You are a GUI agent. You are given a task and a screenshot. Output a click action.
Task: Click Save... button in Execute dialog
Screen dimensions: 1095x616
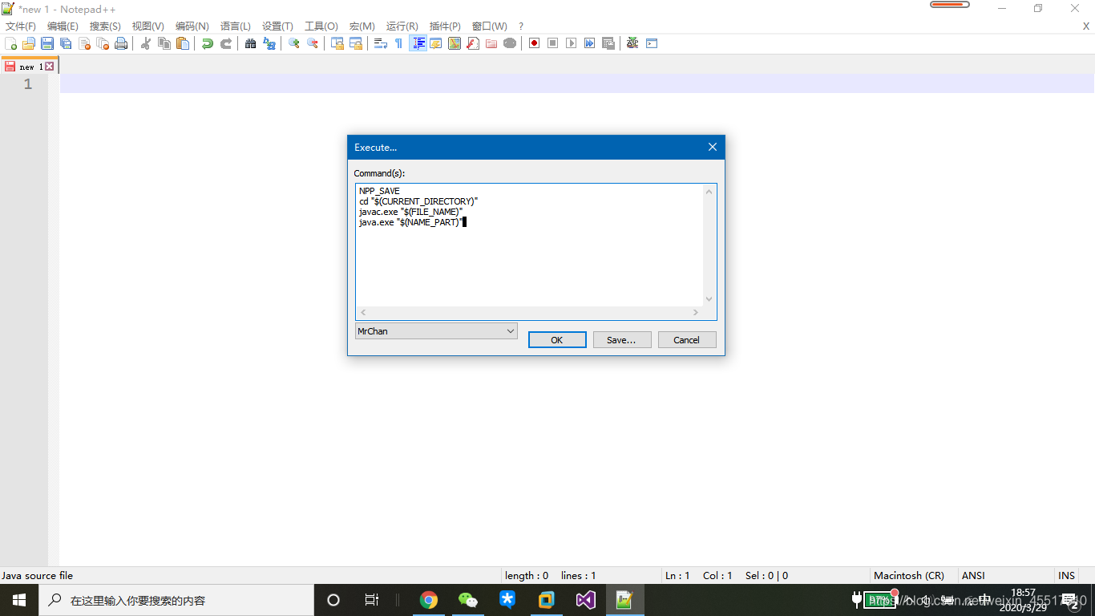pyautogui.click(x=622, y=340)
